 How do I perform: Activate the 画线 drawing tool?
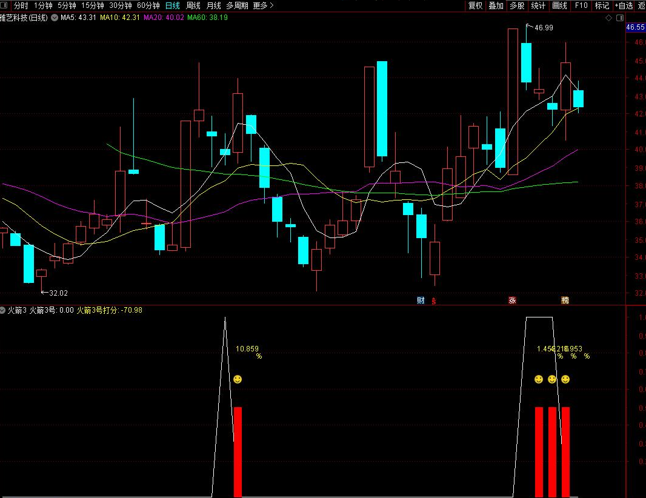click(559, 5)
